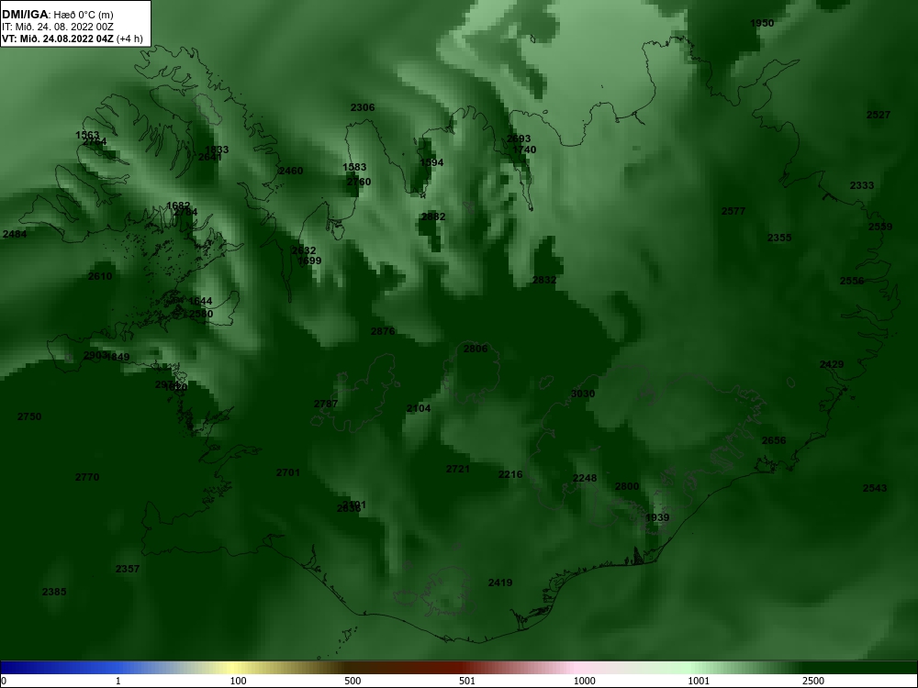Select the map value 2333
This screenshot has width=918, height=688.
[862, 185]
